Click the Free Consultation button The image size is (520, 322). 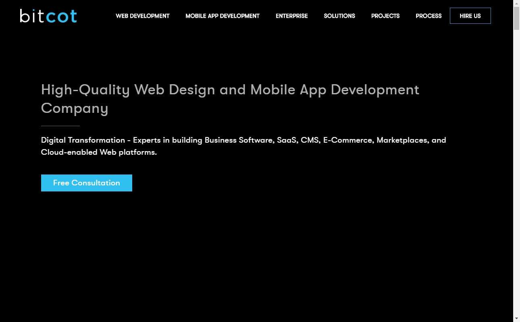(87, 183)
